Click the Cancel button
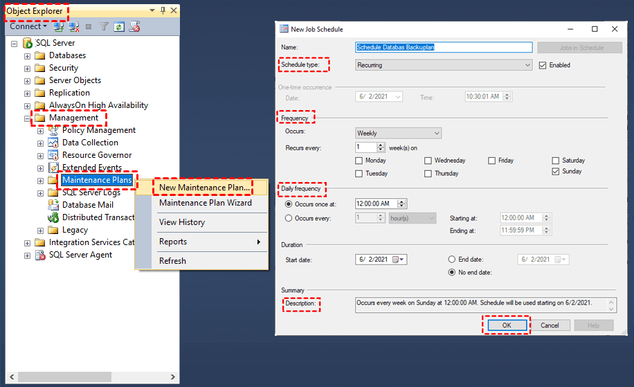634x387 pixels. (x=550, y=325)
